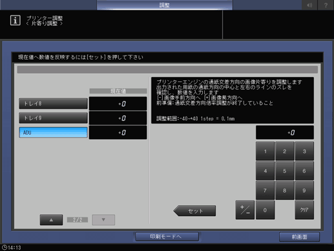Image resolution: width=334 pixels, height=251 pixels.
Task: Select the highlighted ADU button
Action: (53, 133)
